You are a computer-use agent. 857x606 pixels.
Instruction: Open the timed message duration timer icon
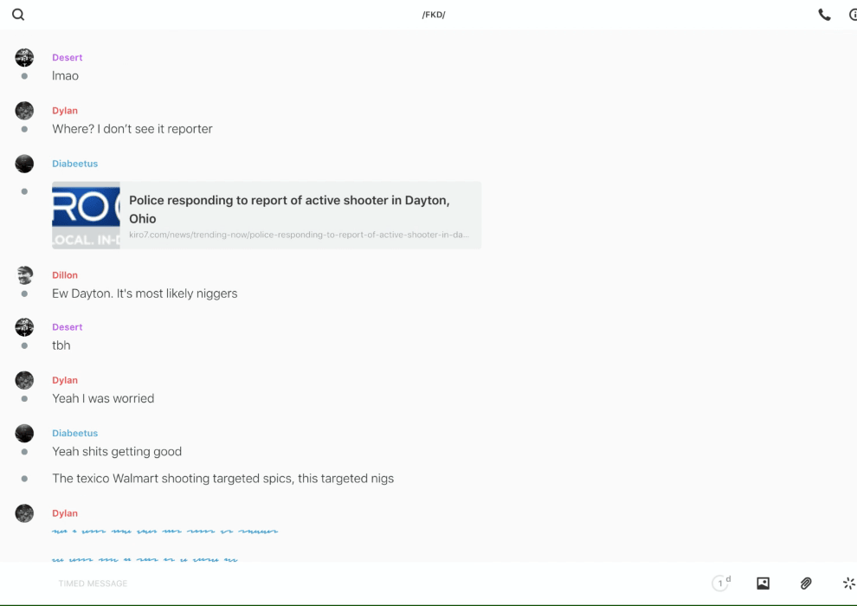pos(720,583)
